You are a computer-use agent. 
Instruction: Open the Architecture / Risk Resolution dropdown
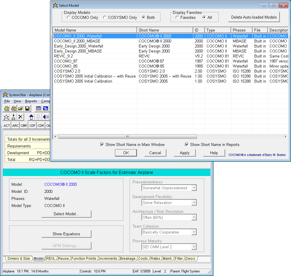194,217
